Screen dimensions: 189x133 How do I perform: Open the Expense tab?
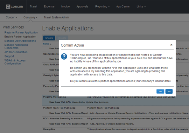click(49, 6)
